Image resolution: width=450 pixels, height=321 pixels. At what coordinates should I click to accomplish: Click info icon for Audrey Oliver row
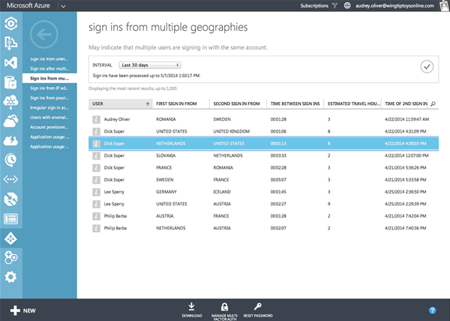coord(96,119)
